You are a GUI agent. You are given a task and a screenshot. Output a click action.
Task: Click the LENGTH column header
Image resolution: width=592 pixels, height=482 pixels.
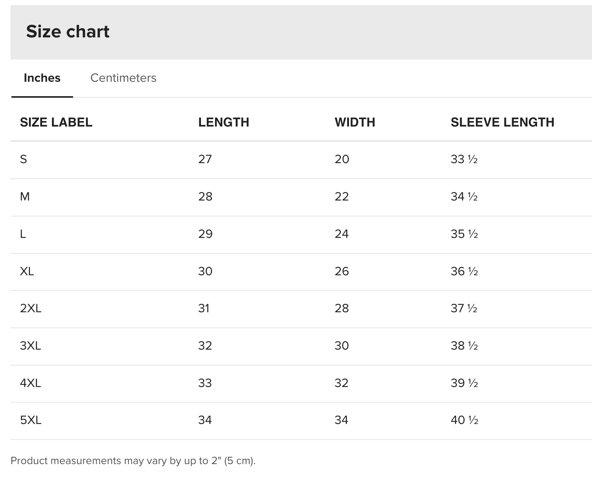224,122
